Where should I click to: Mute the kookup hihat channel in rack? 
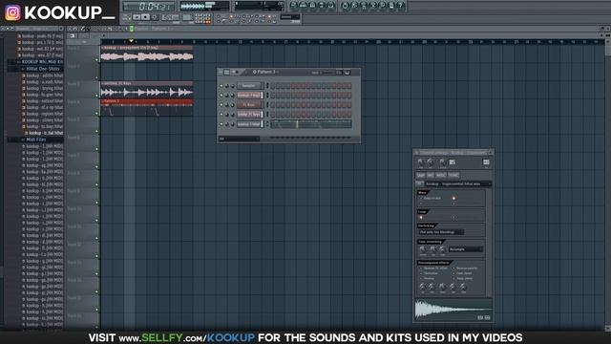coord(221,124)
